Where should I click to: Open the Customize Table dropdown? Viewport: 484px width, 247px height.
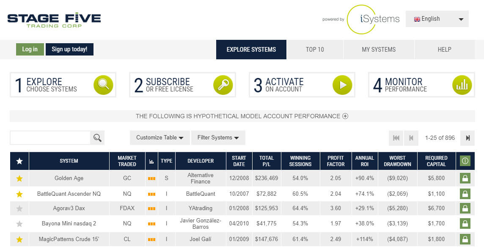[x=159, y=138]
